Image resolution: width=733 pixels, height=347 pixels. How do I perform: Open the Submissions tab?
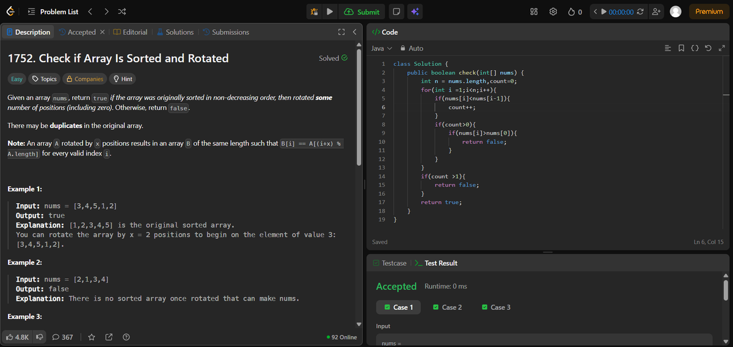click(x=225, y=32)
